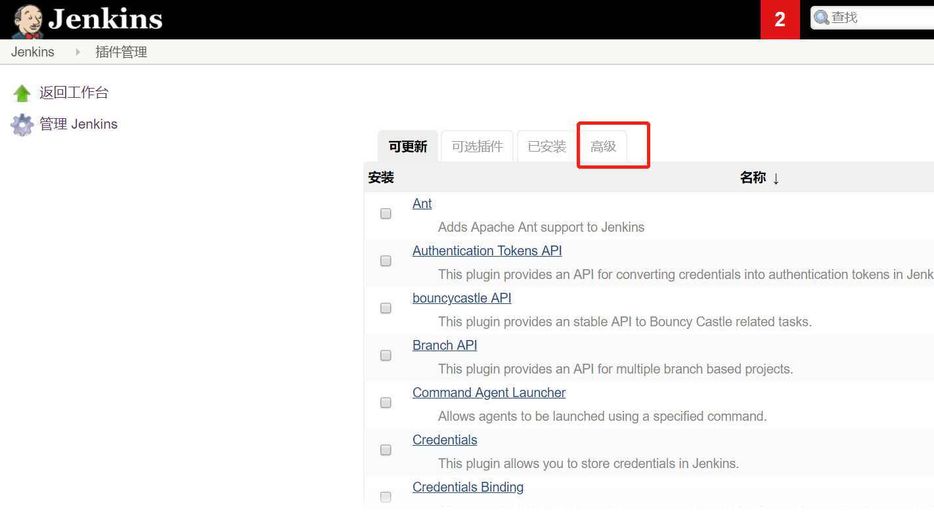Click 'store credentials in Jenkins' description
This screenshot has width=934, height=514.
tap(589, 463)
